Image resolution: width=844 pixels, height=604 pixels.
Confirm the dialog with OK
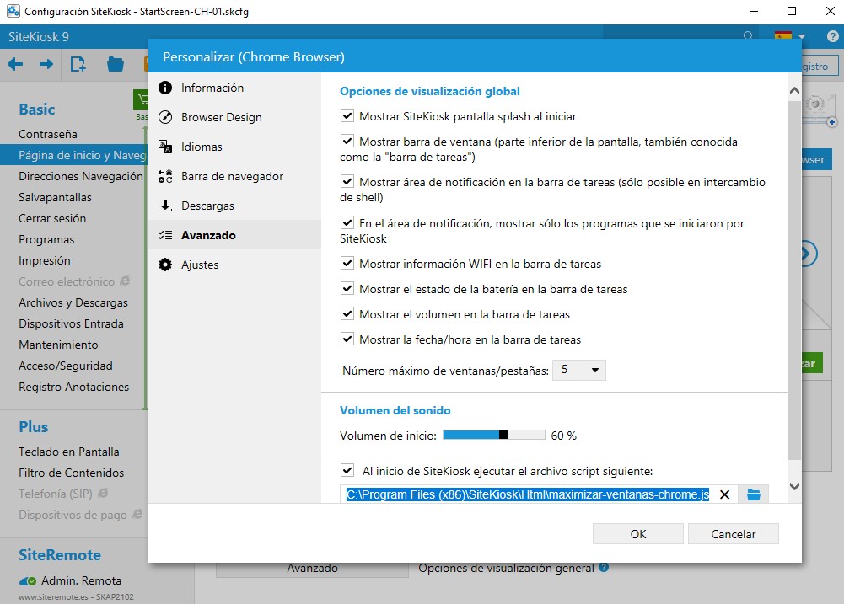tap(638, 533)
